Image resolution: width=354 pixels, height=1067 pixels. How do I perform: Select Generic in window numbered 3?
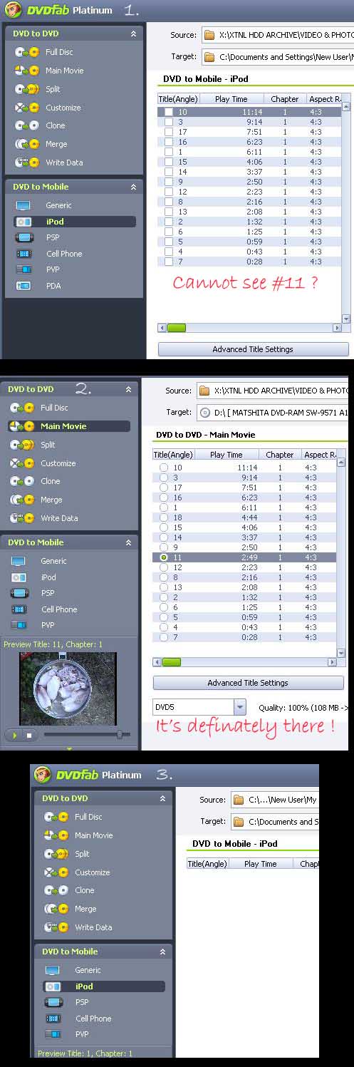coord(88,970)
